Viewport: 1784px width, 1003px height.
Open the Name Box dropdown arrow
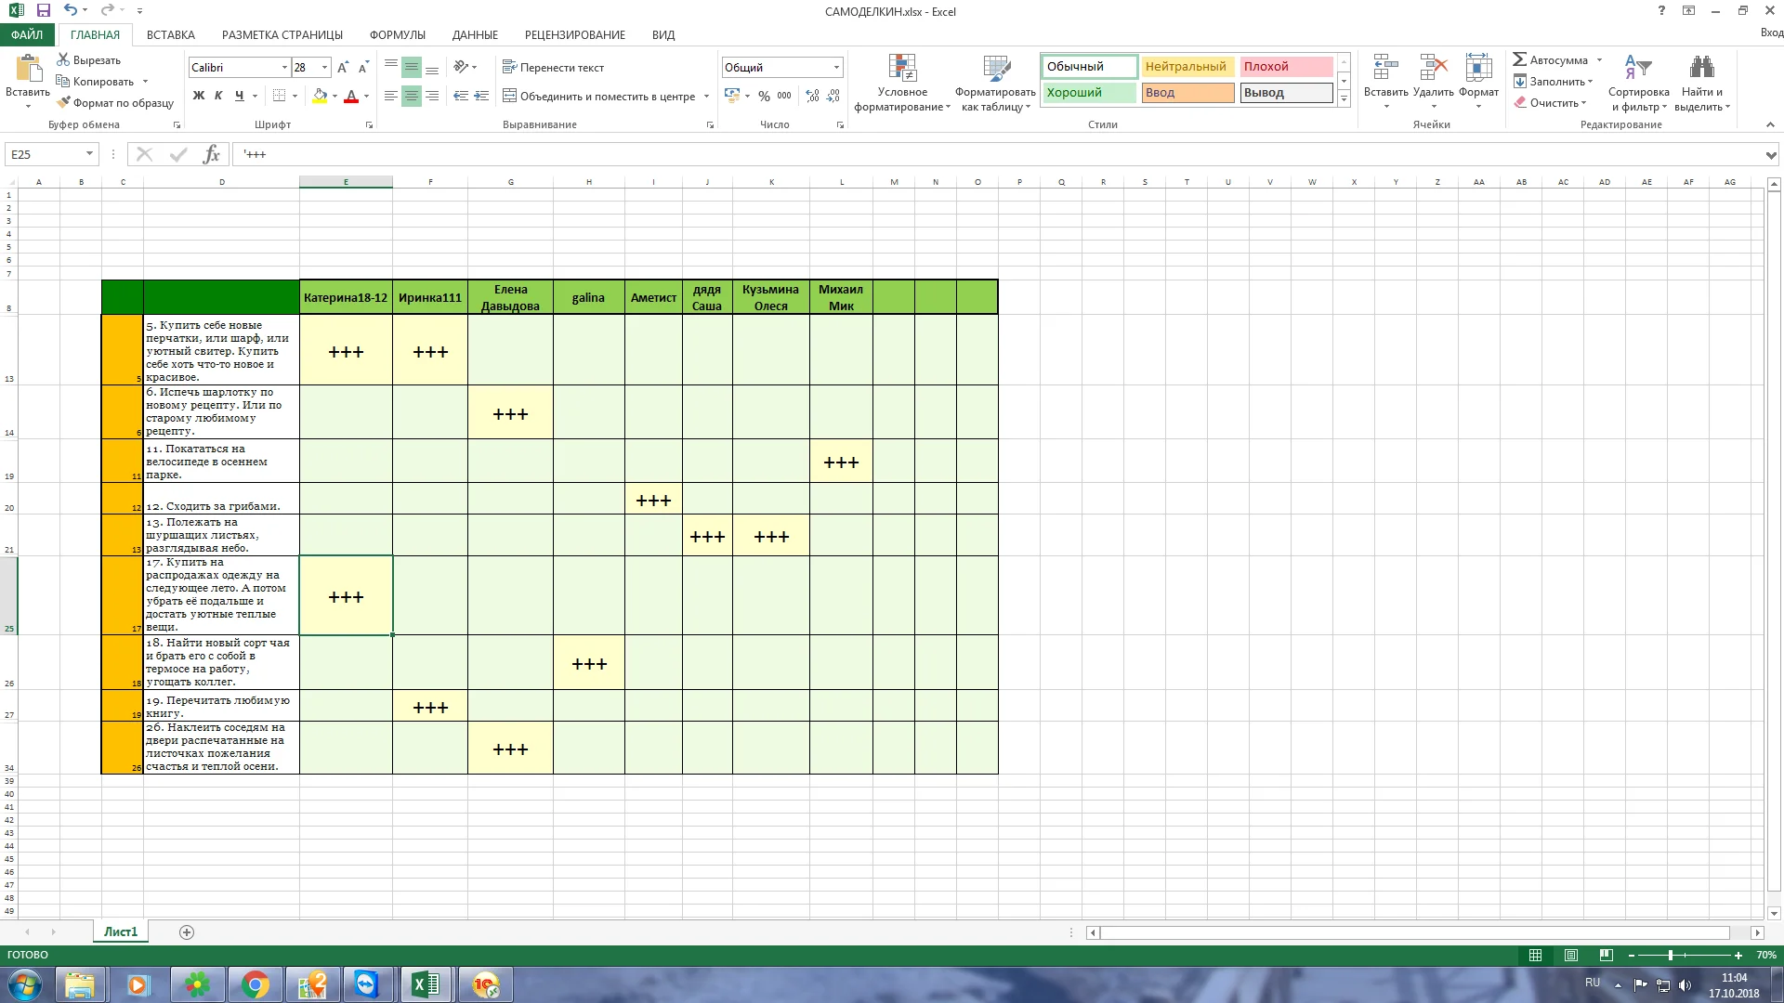pyautogui.click(x=89, y=154)
